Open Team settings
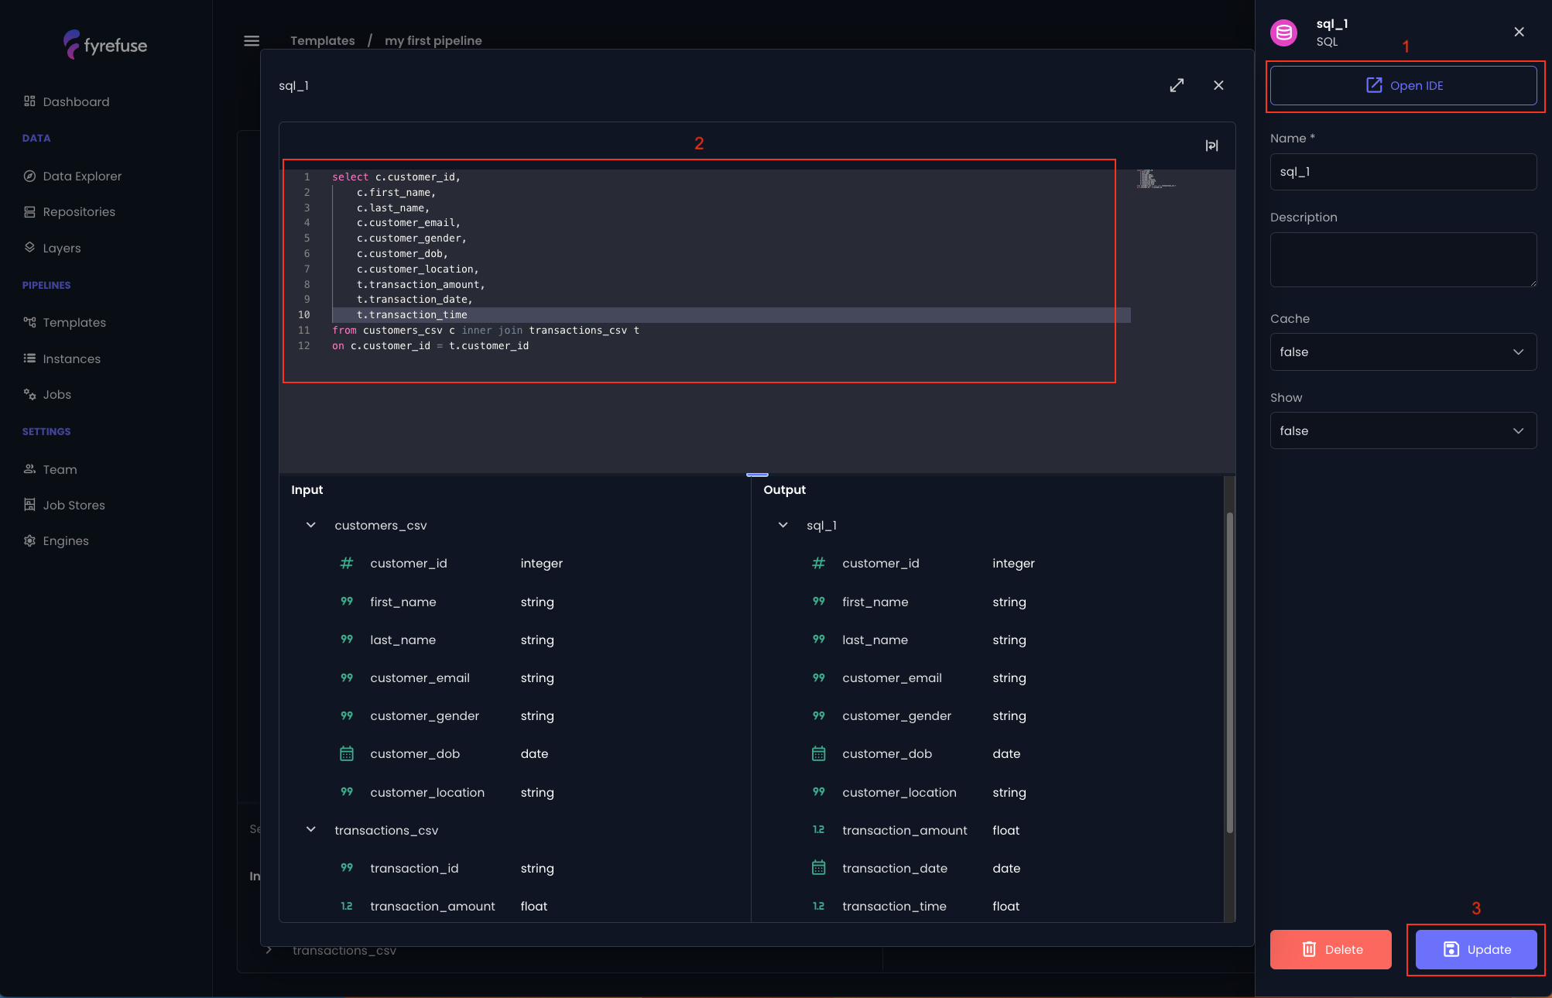The width and height of the screenshot is (1552, 998). (50, 469)
